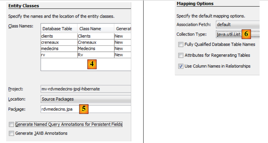The image size is (268, 143).
Task: Select the clients database table row
Action: [59, 36]
